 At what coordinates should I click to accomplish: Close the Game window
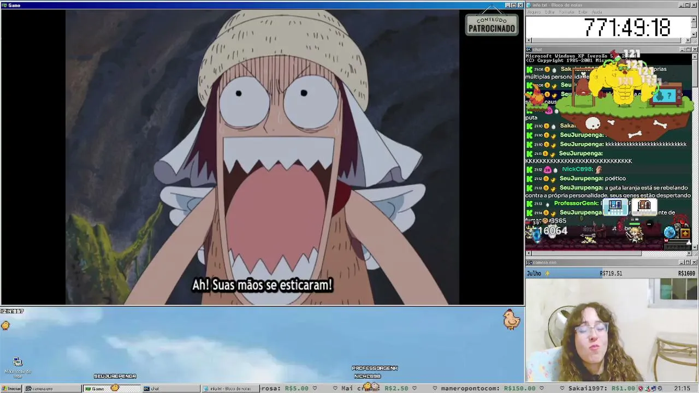pos(520,5)
